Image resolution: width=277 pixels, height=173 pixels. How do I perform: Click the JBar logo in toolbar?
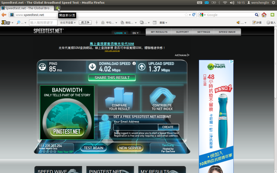coord(6,22)
